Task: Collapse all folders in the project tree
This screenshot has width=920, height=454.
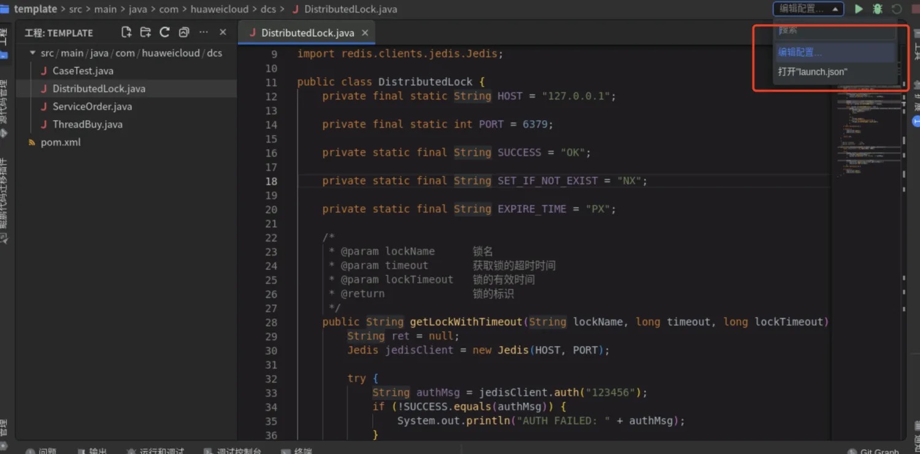Action: point(184,33)
